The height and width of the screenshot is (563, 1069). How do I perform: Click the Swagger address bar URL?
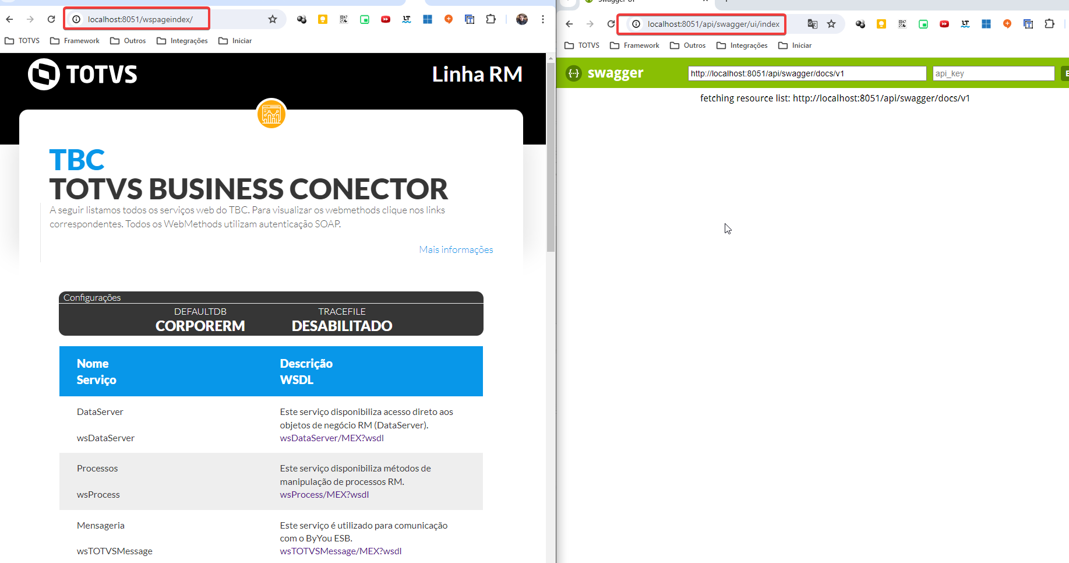tap(713, 24)
